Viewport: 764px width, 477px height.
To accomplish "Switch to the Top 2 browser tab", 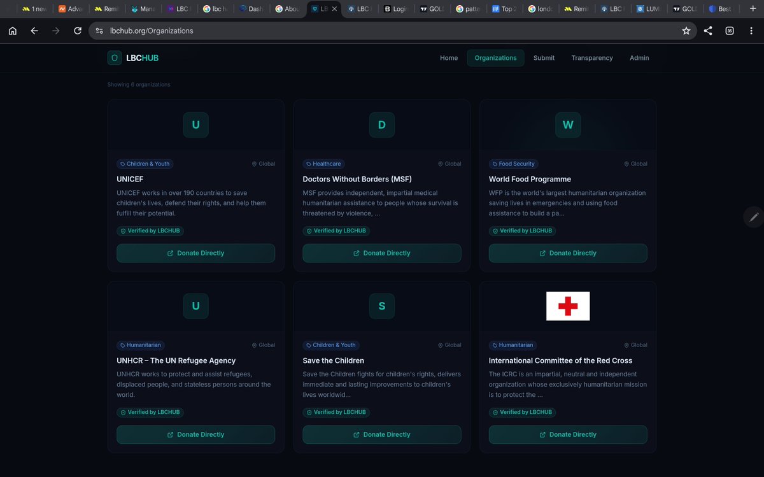I will (503, 9).
